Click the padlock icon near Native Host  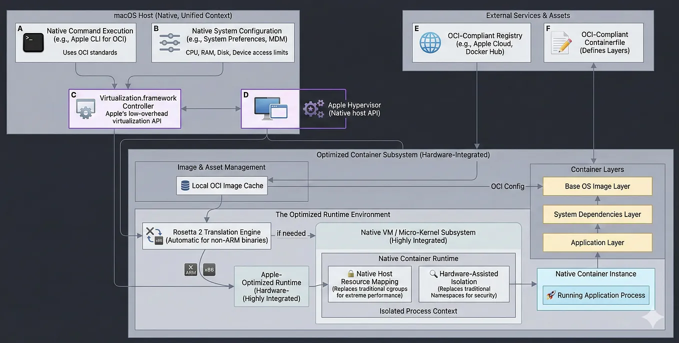(350, 273)
